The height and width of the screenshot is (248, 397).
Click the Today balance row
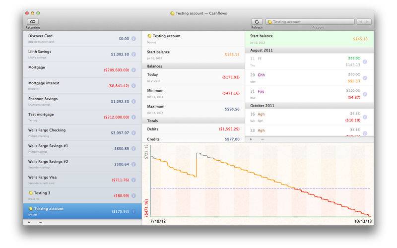(194, 77)
